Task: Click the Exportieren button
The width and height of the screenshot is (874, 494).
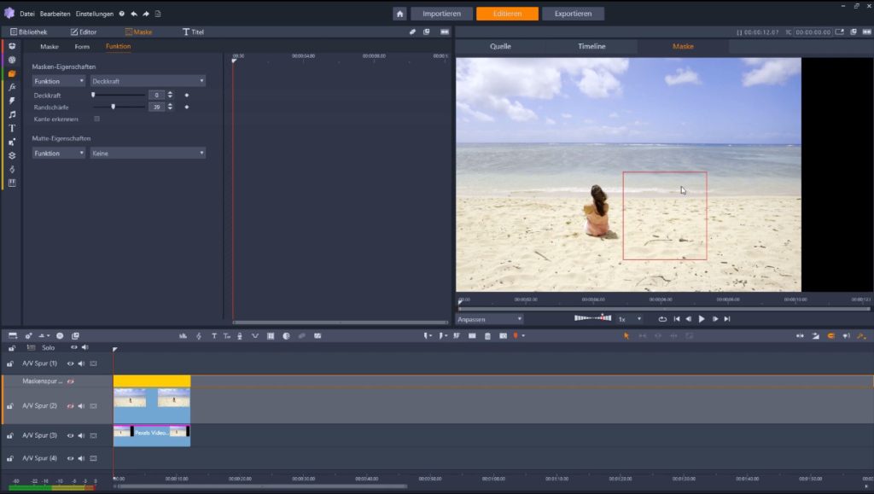Action: pos(573,14)
